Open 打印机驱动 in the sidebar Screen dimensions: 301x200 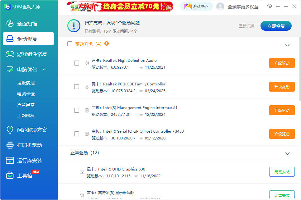(28, 145)
